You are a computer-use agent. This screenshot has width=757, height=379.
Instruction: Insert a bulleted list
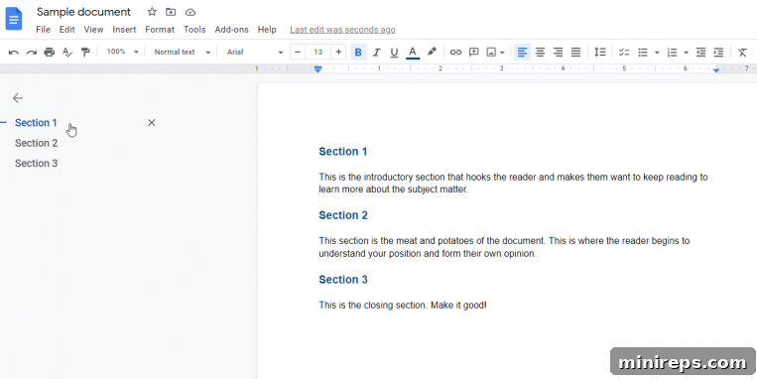pyautogui.click(x=643, y=53)
